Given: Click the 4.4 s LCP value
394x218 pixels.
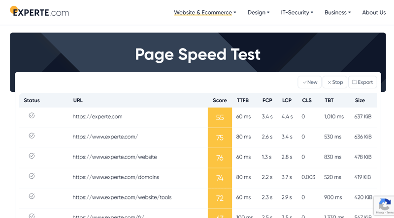Looking at the screenshot, I should [x=287, y=117].
